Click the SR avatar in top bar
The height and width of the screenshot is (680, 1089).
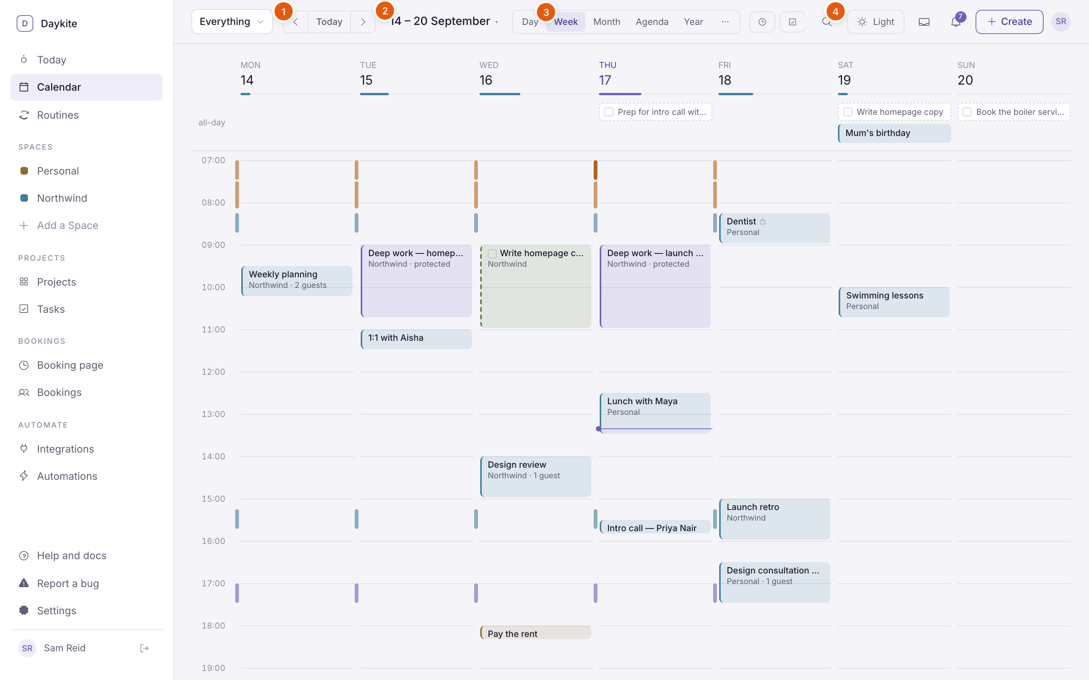point(1061,22)
